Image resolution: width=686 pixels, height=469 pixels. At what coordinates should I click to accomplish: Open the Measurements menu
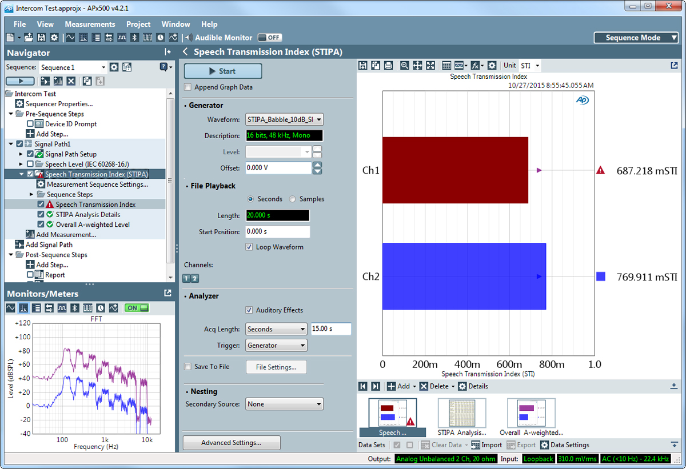(x=90, y=24)
